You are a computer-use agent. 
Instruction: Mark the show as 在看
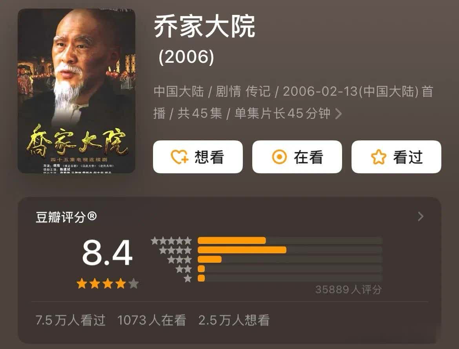tap(297, 157)
